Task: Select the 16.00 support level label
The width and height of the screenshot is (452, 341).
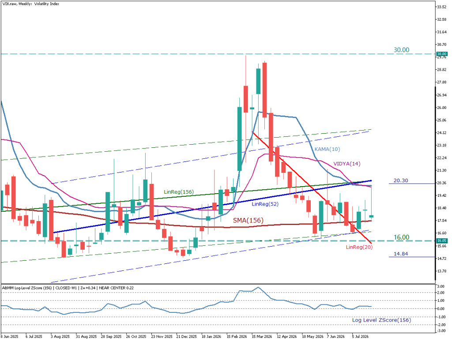Action: 401,237
